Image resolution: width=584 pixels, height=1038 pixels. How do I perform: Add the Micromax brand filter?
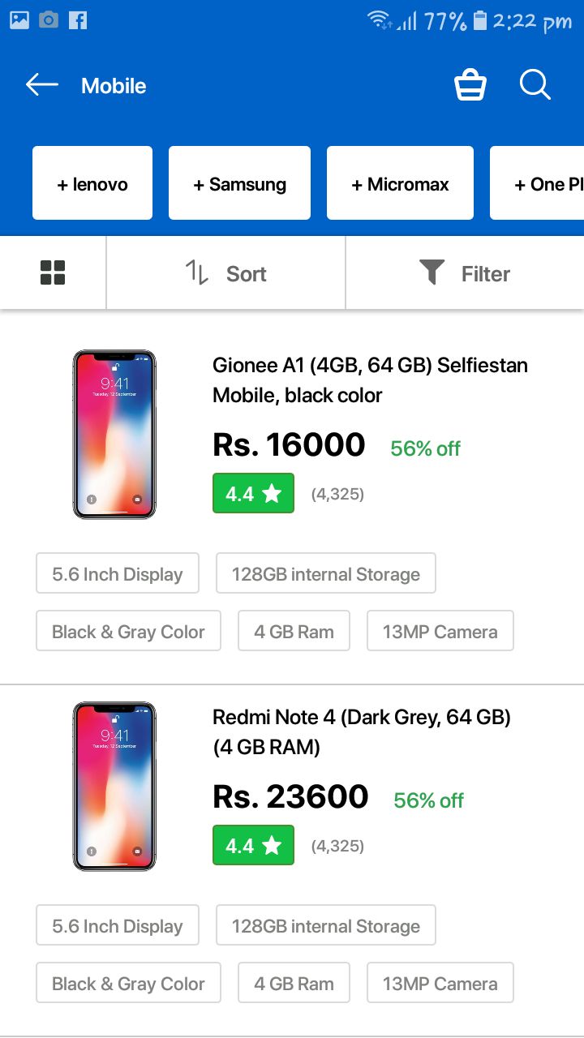point(400,184)
